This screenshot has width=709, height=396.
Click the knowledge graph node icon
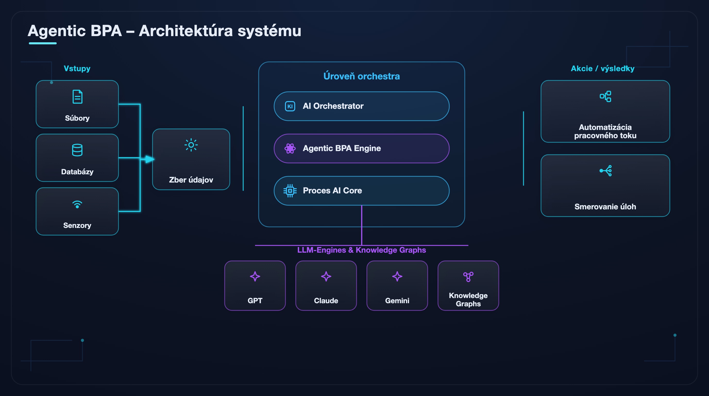click(468, 277)
